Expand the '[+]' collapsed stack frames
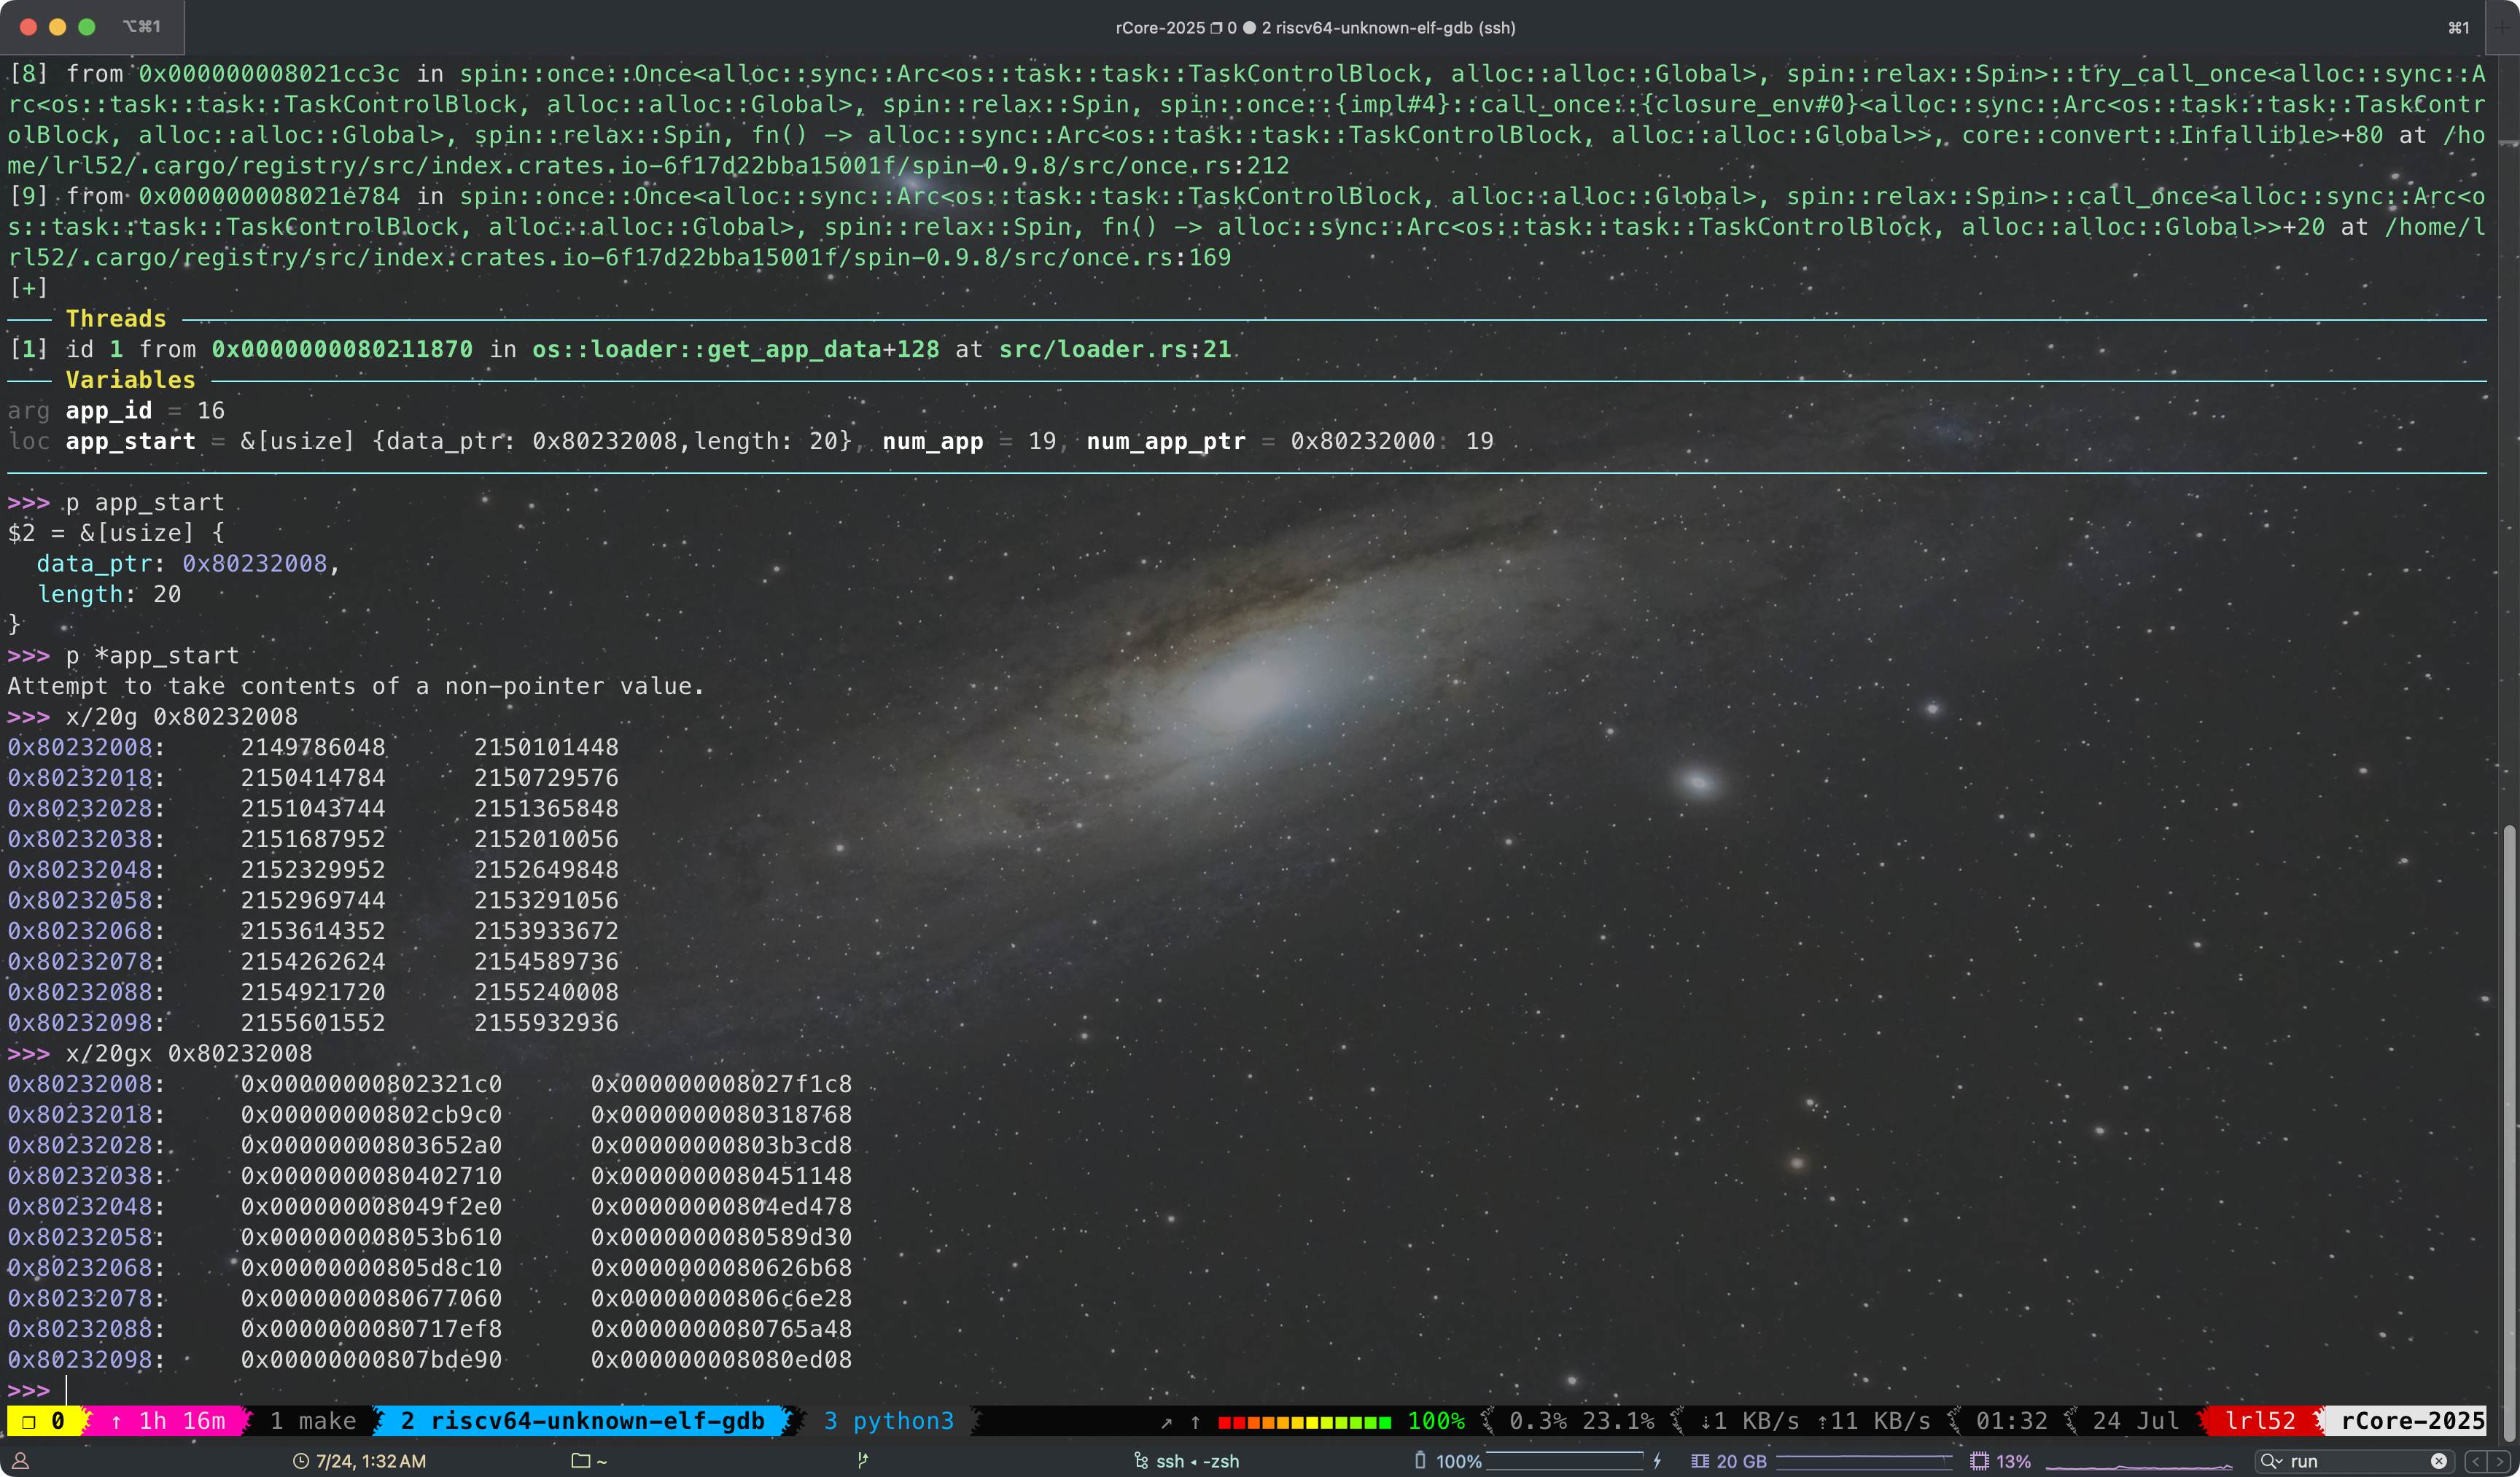This screenshot has height=1477, width=2520. point(28,288)
